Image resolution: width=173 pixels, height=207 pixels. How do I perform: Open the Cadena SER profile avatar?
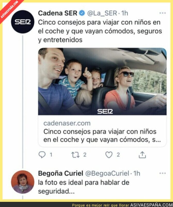(x=23, y=22)
